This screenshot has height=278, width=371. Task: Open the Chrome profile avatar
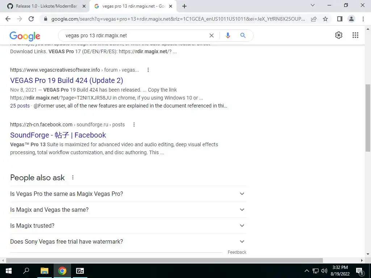point(351,19)
